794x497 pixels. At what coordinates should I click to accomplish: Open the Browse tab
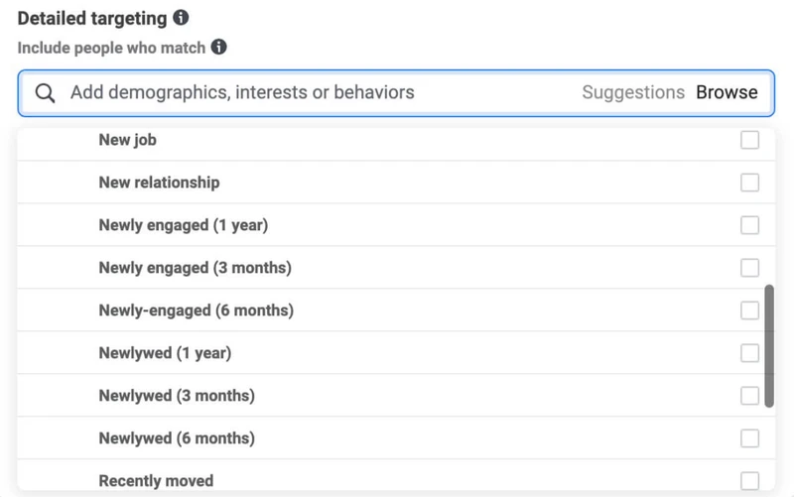point(727,92)
